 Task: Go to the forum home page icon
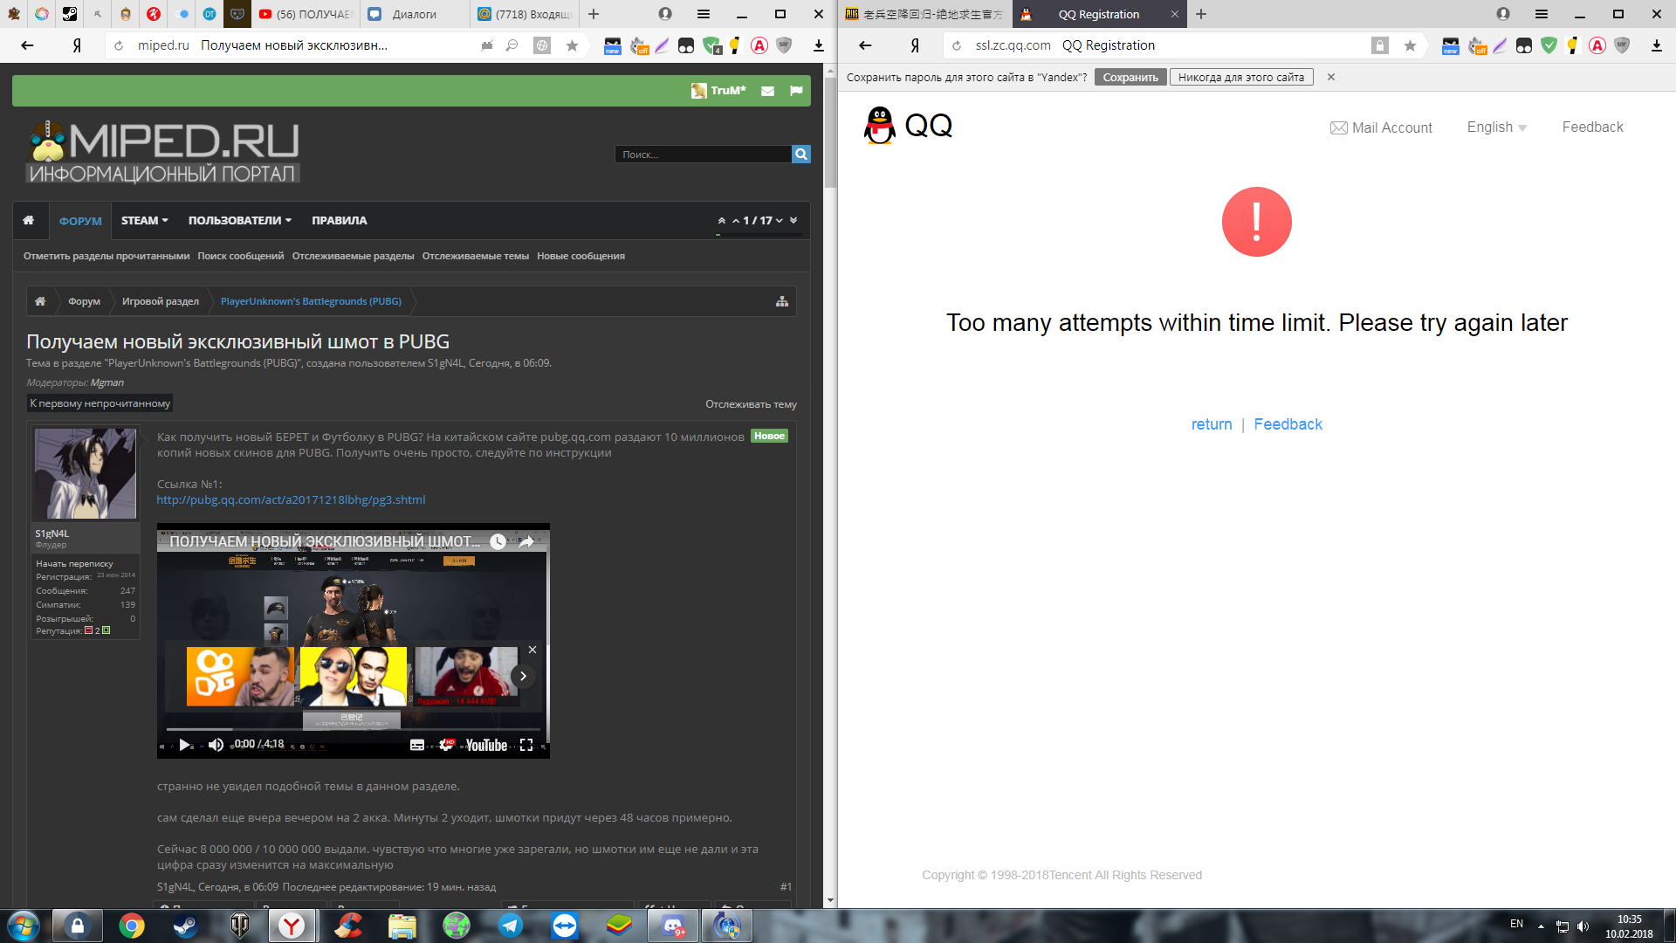click(x=29, y=220)
